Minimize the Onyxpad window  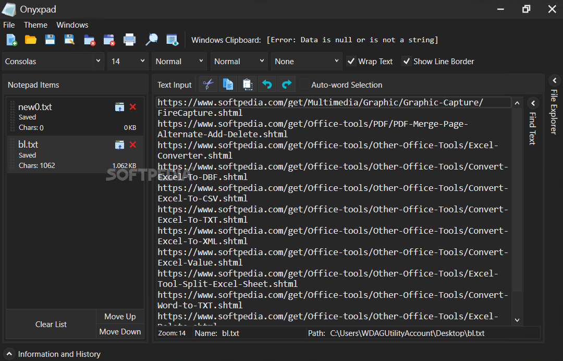pos(500,9)
